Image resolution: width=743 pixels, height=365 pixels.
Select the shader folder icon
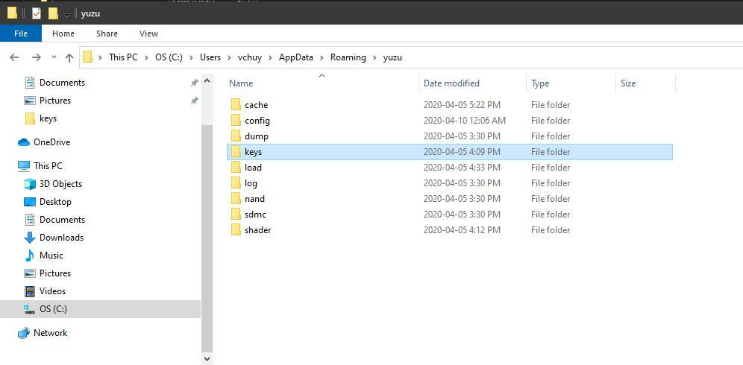tap(236, 229)
